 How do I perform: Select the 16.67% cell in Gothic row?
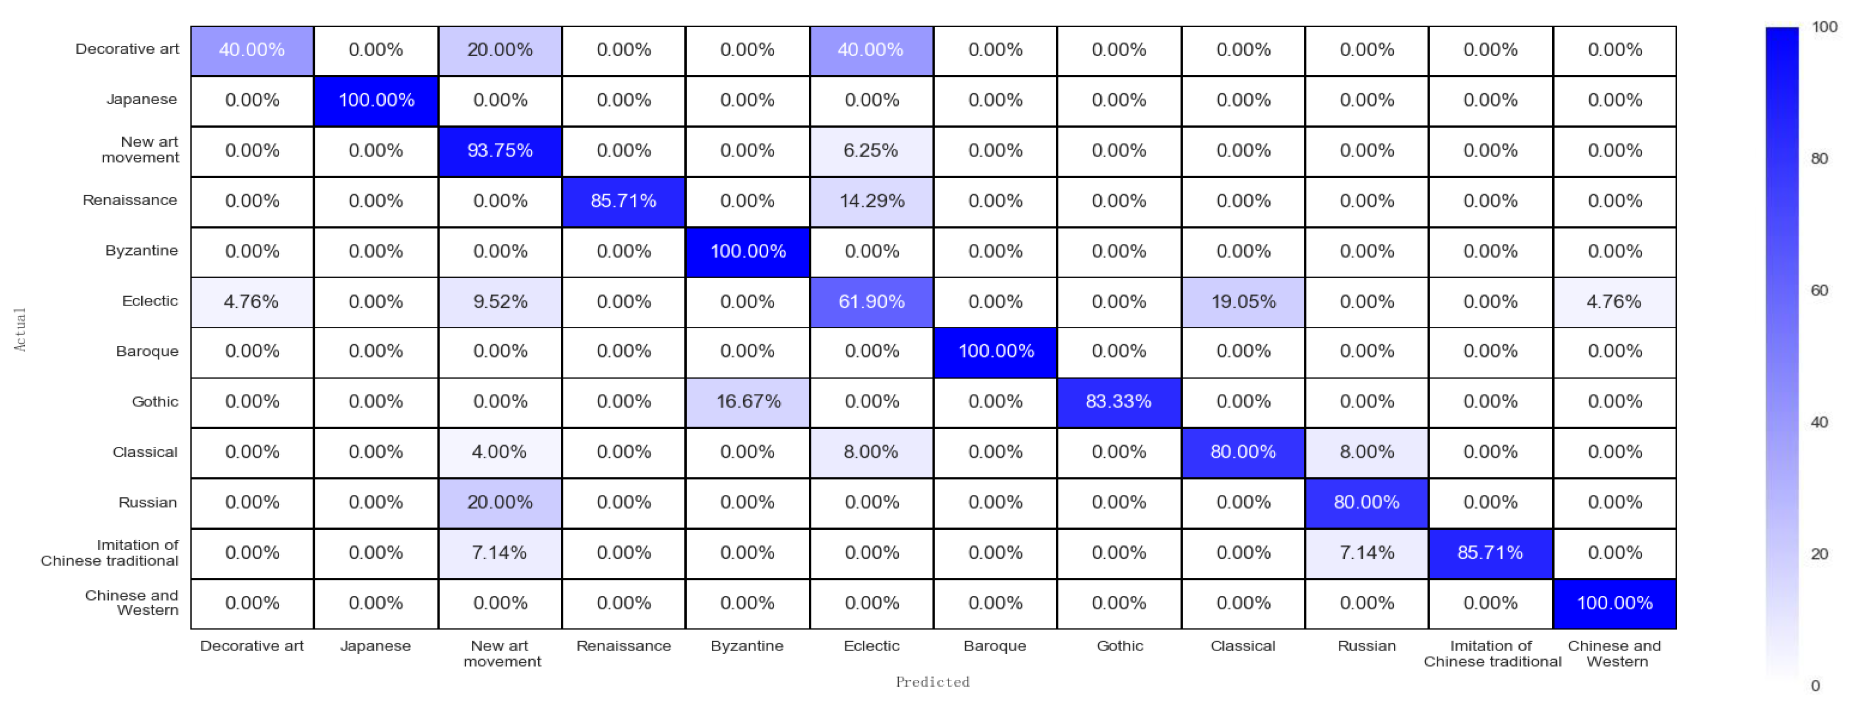748,401
